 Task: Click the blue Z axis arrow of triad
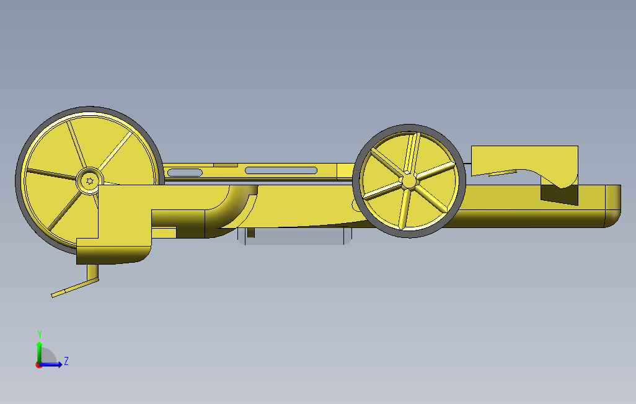click(x=52, y=364)
